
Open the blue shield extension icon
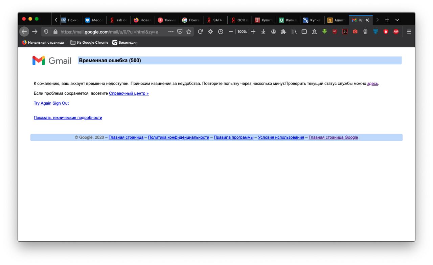[375, 31]
